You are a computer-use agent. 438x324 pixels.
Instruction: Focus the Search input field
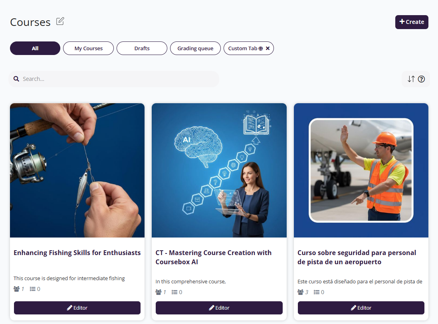(114, 79)
